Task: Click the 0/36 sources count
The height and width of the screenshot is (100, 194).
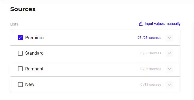Action: click(151, 69)
